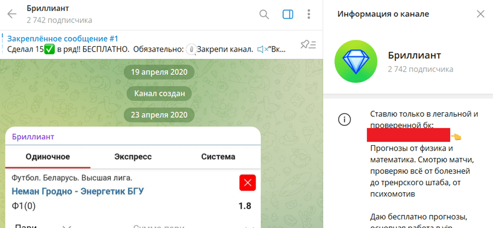This screenshot has width=493, height=228.
Task: Click the Информация о канале heading
Action: coord(383,14)
